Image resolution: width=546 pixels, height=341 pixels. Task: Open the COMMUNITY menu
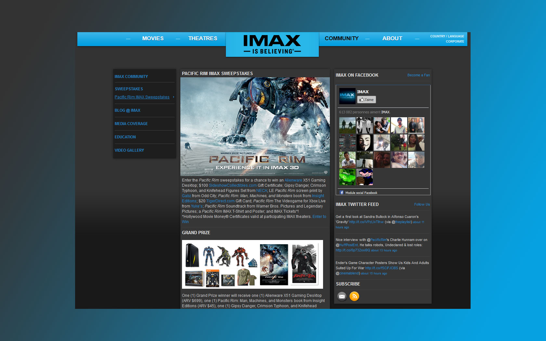pyautogui.click(x=342, y=38)
